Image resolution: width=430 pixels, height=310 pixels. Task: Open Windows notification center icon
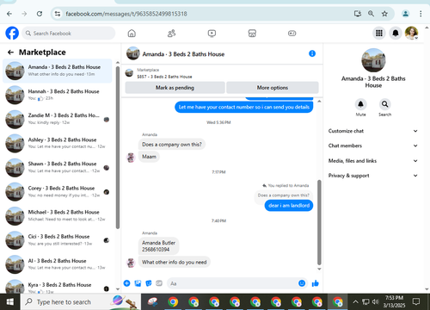coord(416,301)
